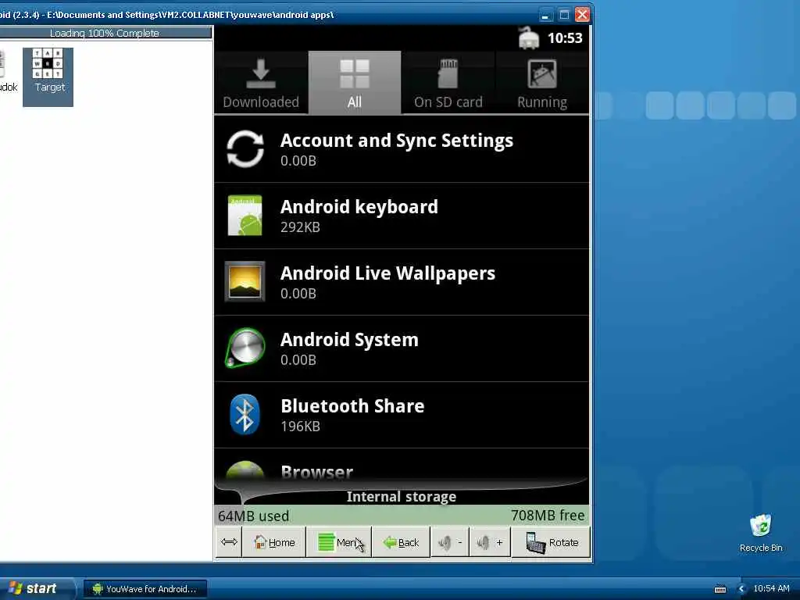Click the Internal storage label

pos(402,496)
